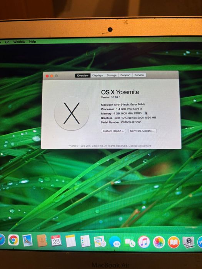Open the Contacts app in the dock
Viewport: 202px width, 269px height.
(x=42, y=240)
